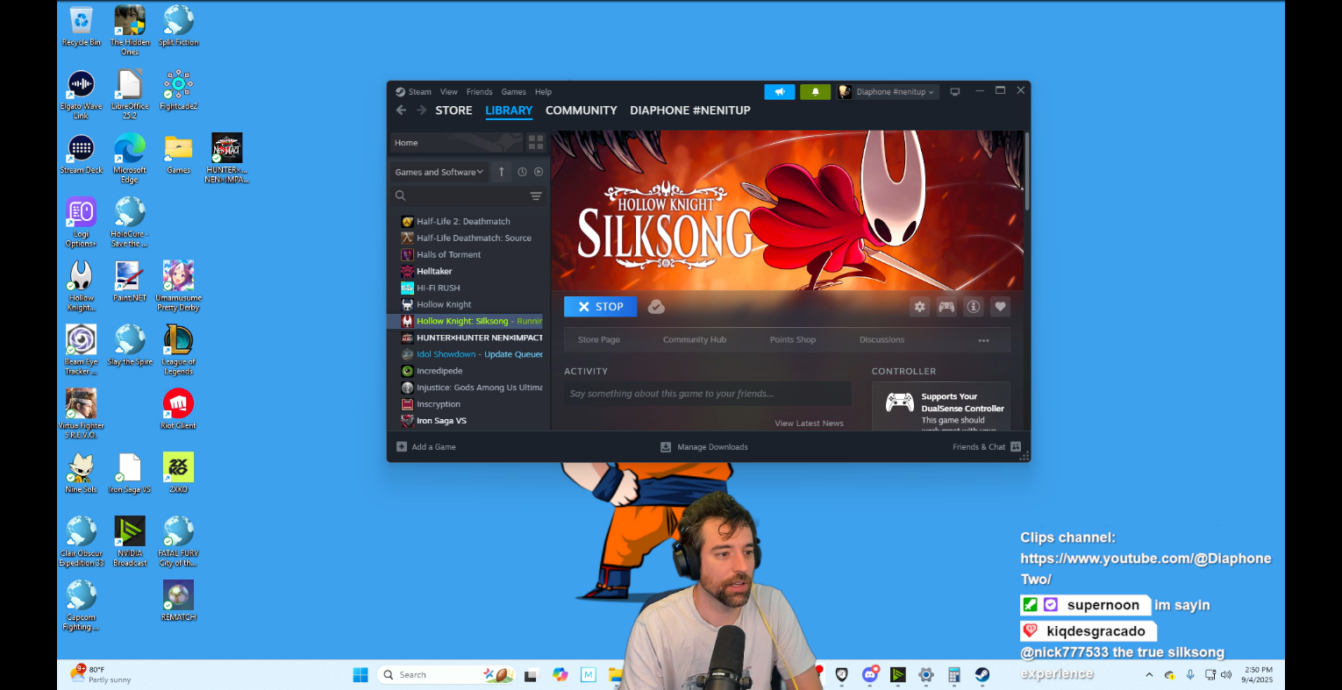Screen dimensions: 1342x690
Task: Switch library to collections grid view
Action: [x=536, y=143]
